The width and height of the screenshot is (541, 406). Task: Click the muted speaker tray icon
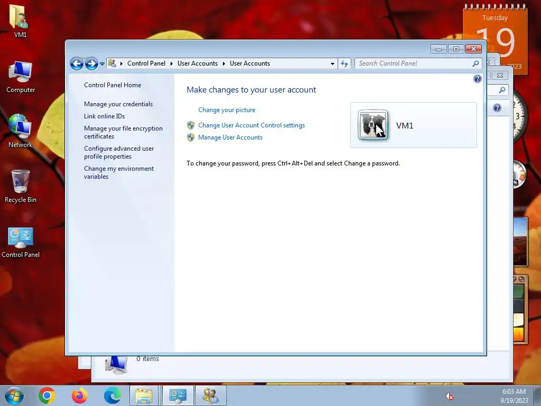[449, 396]
